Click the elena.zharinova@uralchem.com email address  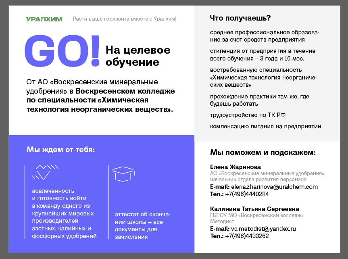point(274,187)
